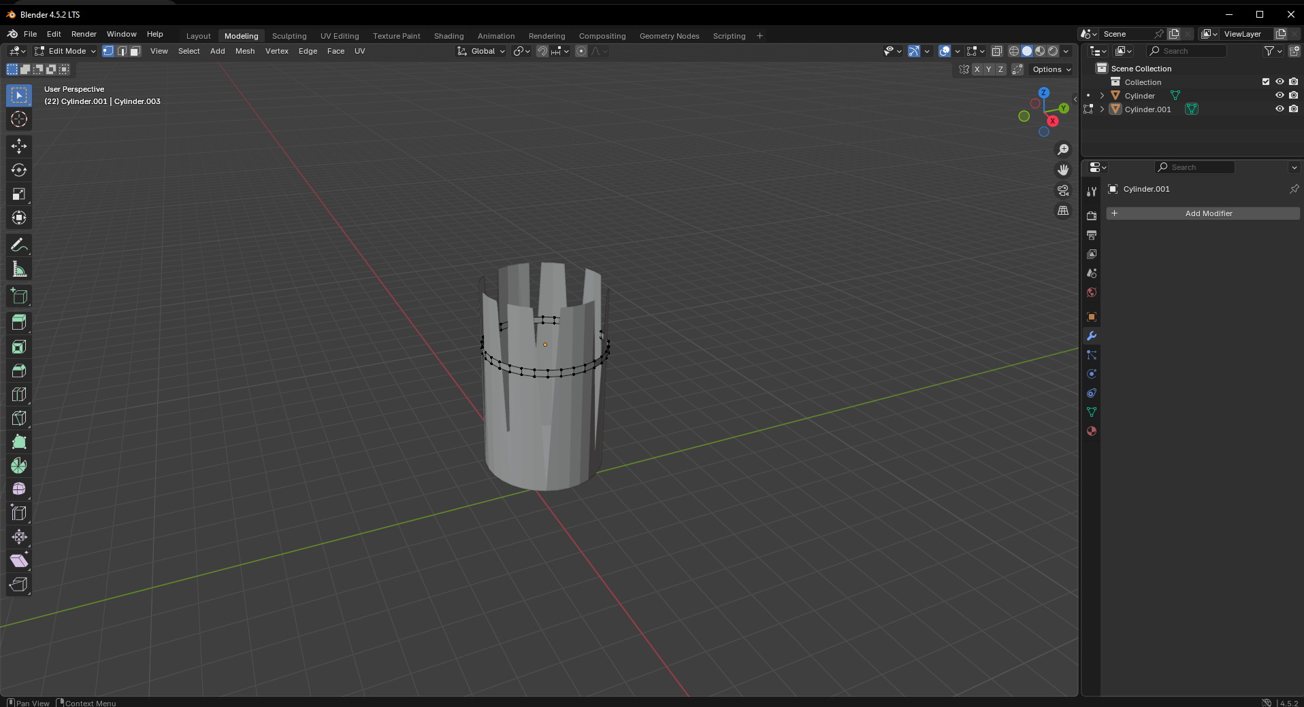The image size is (1304, 707).
Task: Activate the Rotate tool
Action: coord(19,170)
